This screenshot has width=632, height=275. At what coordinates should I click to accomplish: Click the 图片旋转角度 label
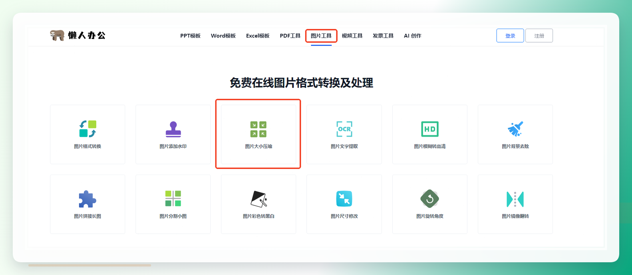[x=430, y=216]
